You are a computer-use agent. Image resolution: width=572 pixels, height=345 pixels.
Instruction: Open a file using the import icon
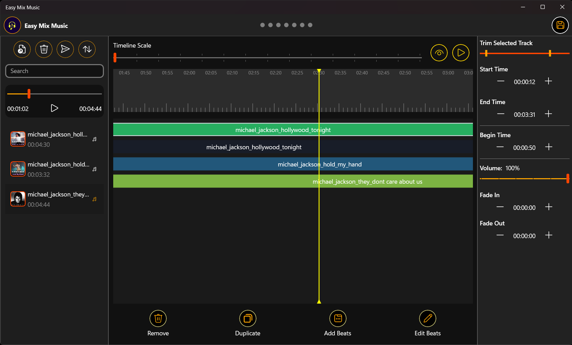[22, 49]
